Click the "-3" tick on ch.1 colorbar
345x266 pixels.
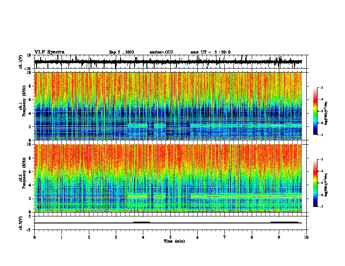321,87
